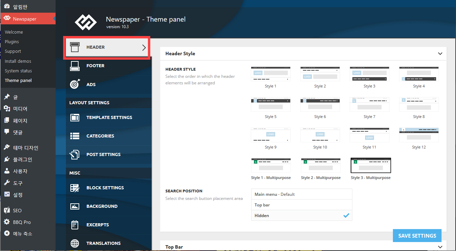Click the Ads target icon
This screenshot has height=251, width=456.
coord(75,84)
